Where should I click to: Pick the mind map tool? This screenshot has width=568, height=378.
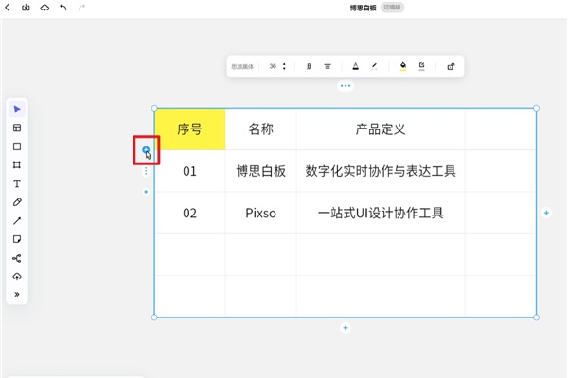pyautogui.click(x=17, y=258)
